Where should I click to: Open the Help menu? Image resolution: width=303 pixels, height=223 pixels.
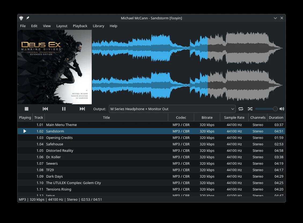pos(113,26)
